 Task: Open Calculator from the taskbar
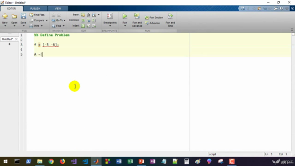point(186,161)
